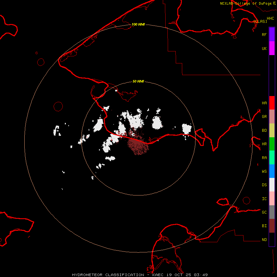277x277 pixels.
Task: Click the gray GC legend swatch
Action: click(x=272, y=212)
